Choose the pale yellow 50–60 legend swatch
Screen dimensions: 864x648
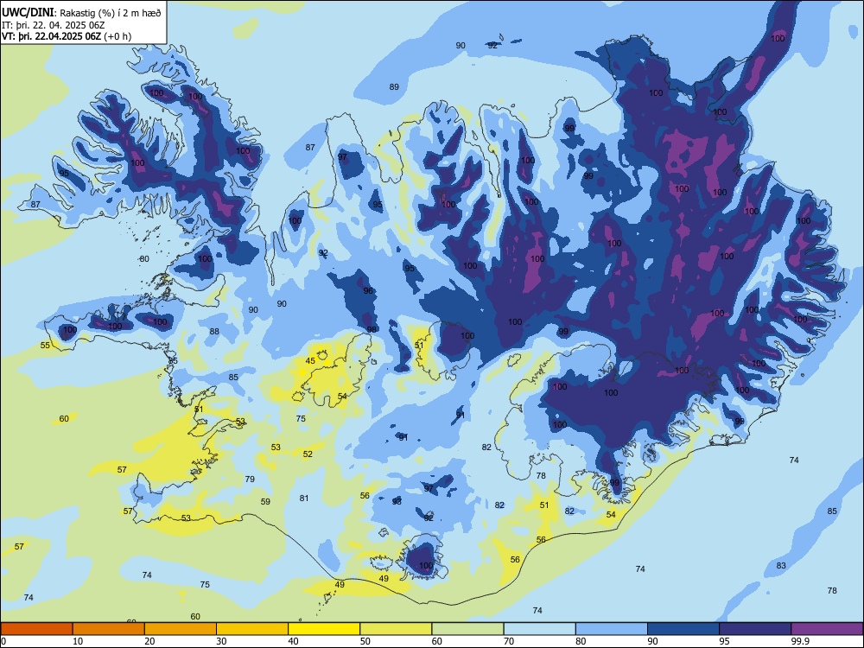click(x=396, y=629)
